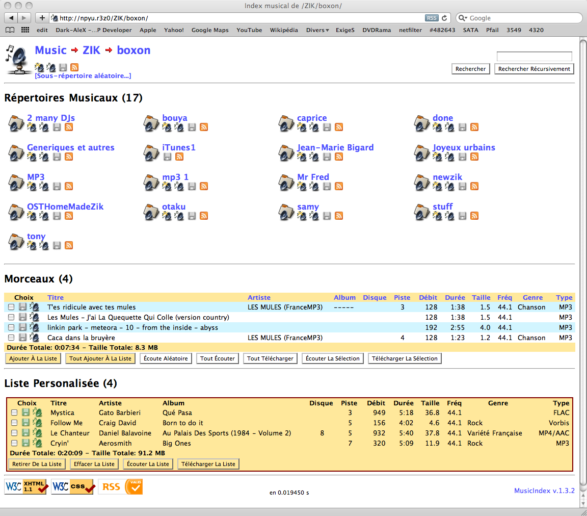Open RSS icon for Generiques et autres

[x=68, y=157]
